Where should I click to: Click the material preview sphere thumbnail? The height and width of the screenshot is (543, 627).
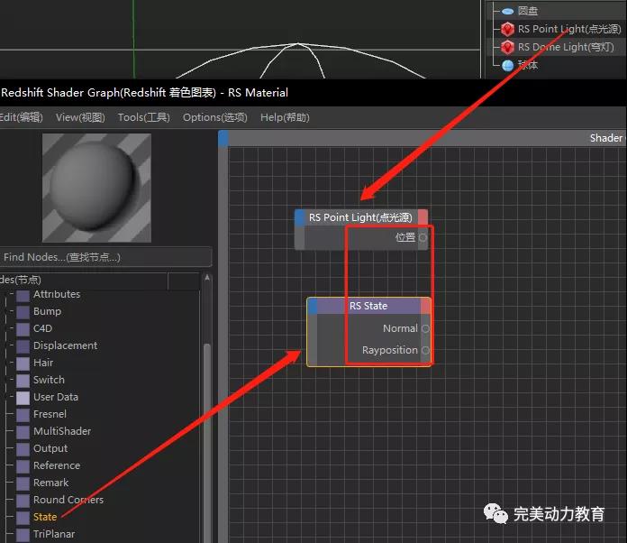click(x=96, y=177)
